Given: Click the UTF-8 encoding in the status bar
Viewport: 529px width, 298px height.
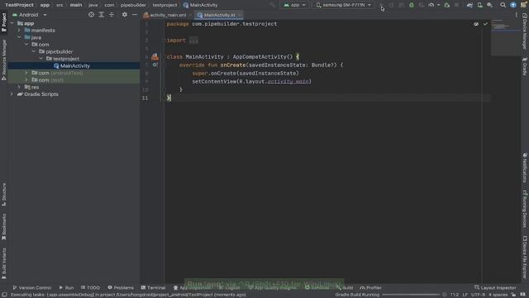Looking at the screenshot, I should [x=479, y=295].
